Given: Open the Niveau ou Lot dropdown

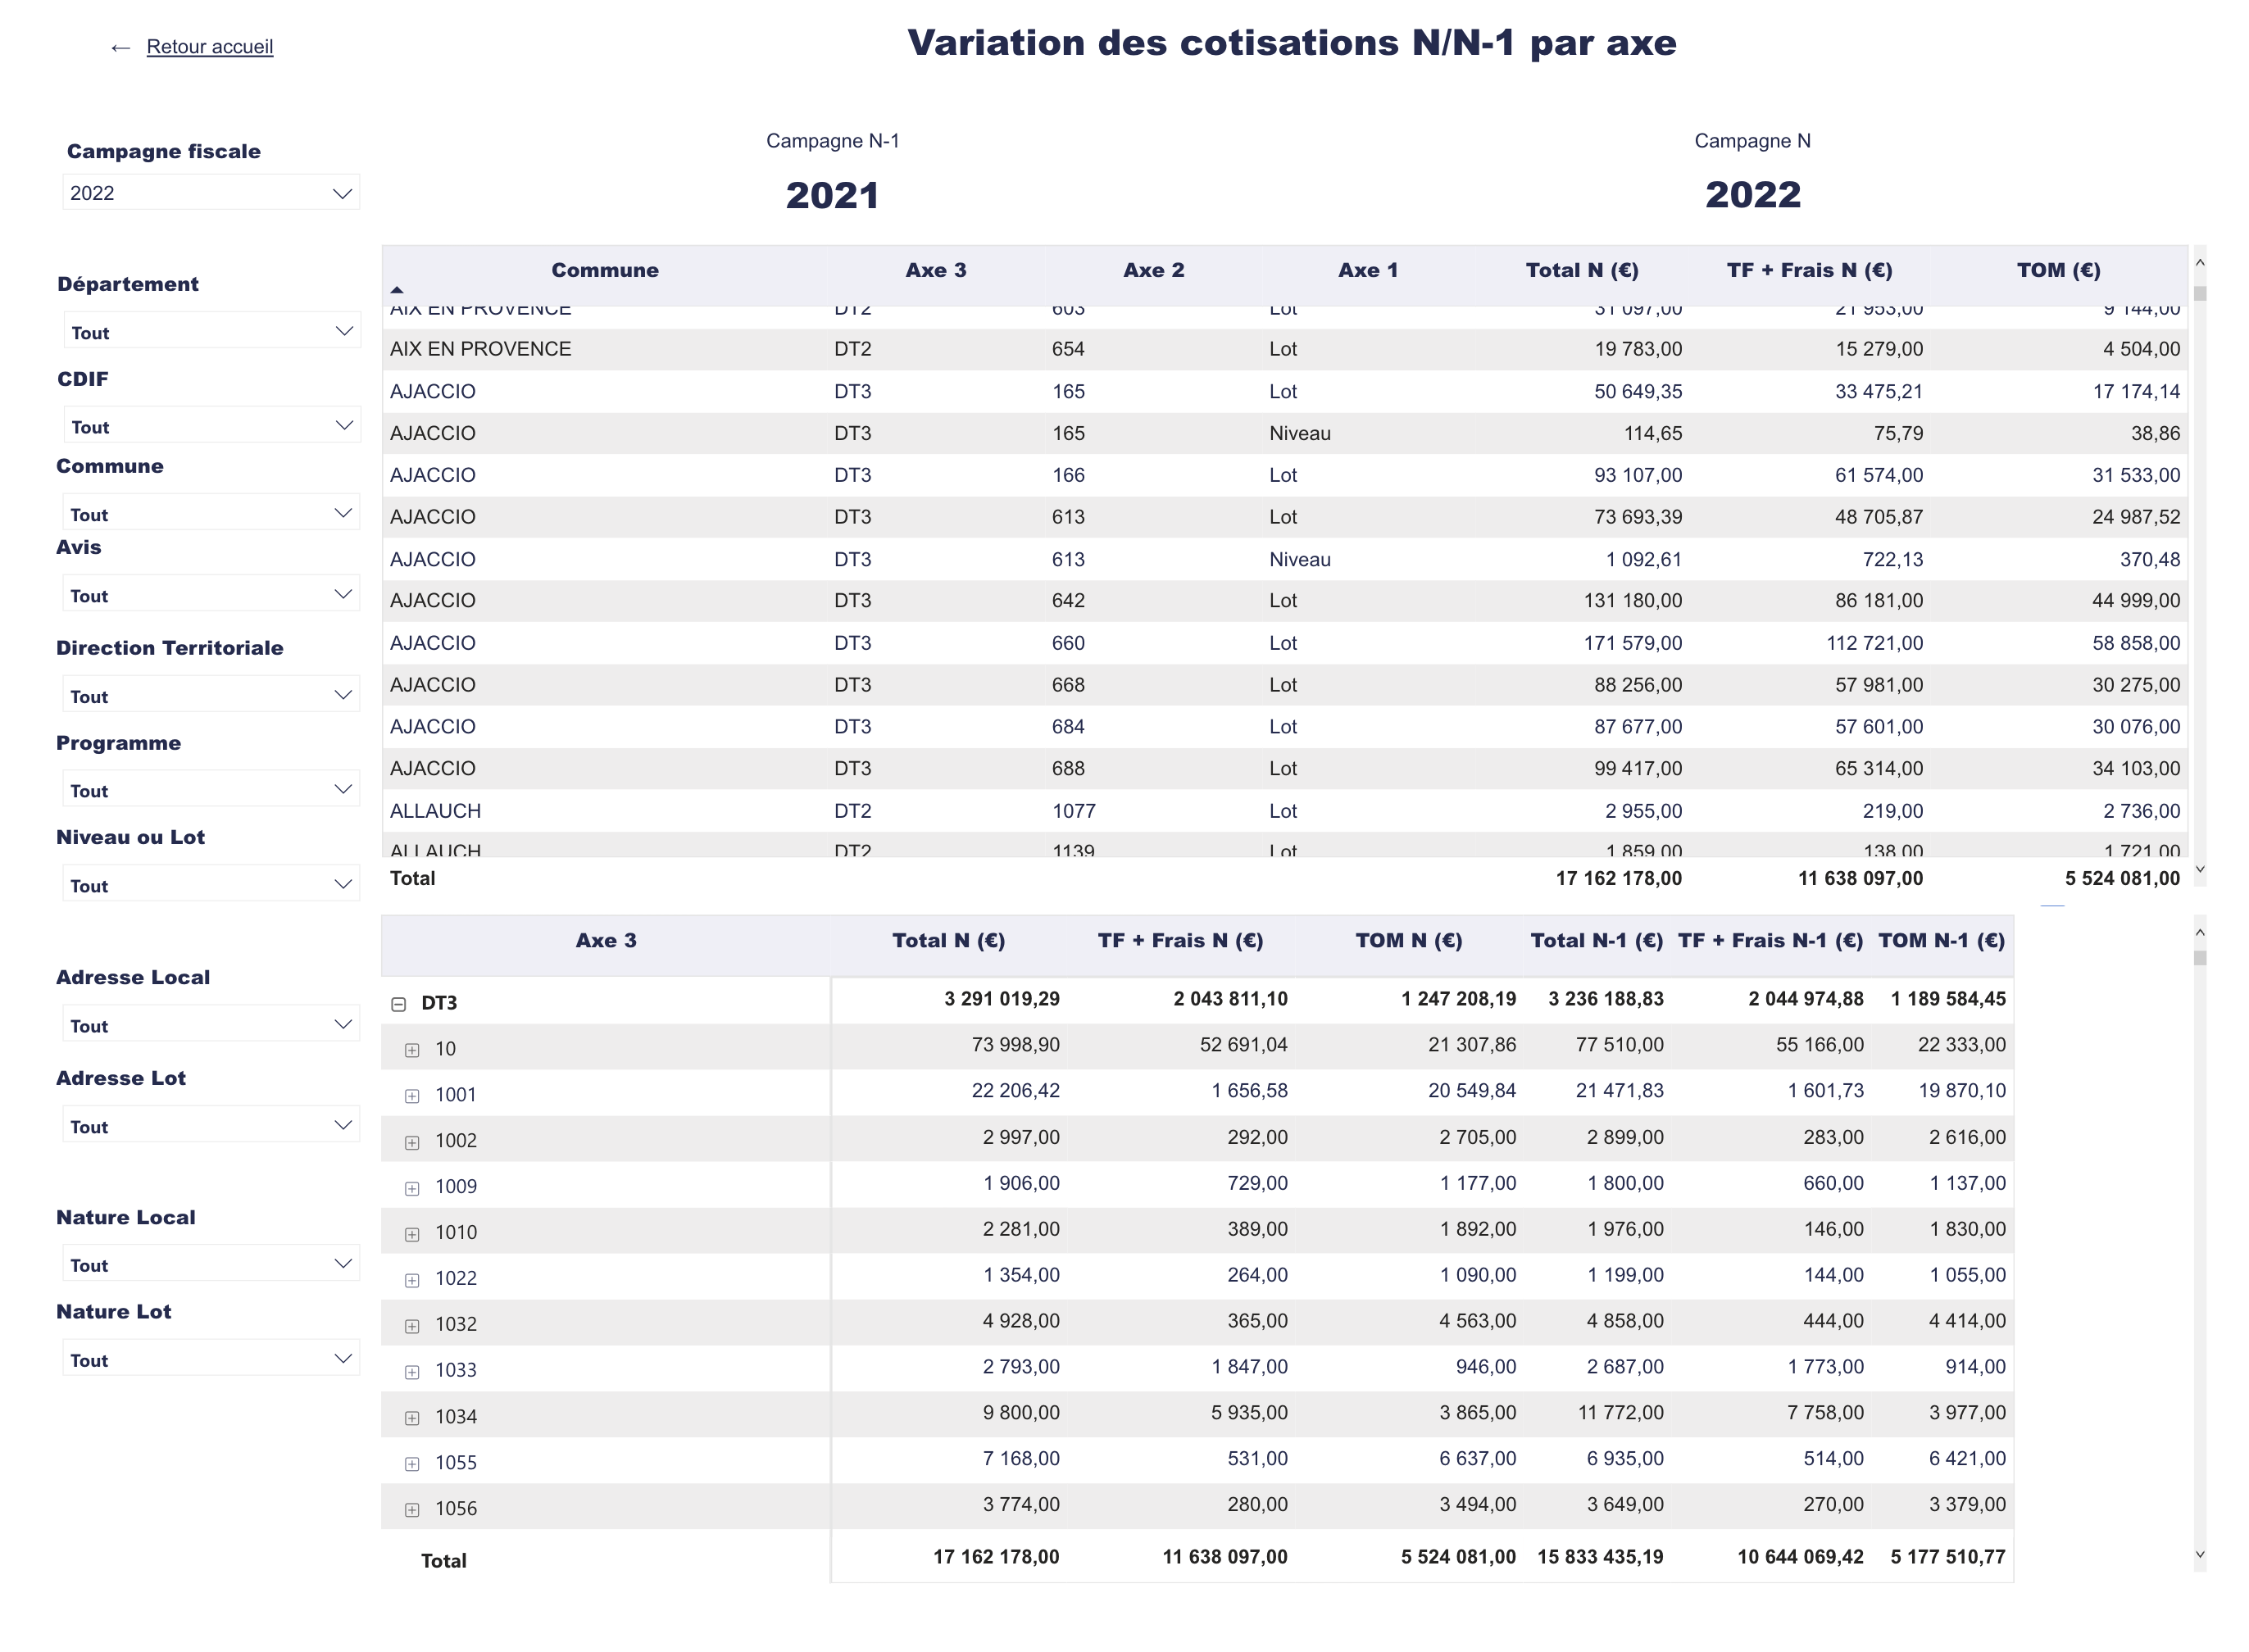Looking at the screenshot, I should [210, 885].
